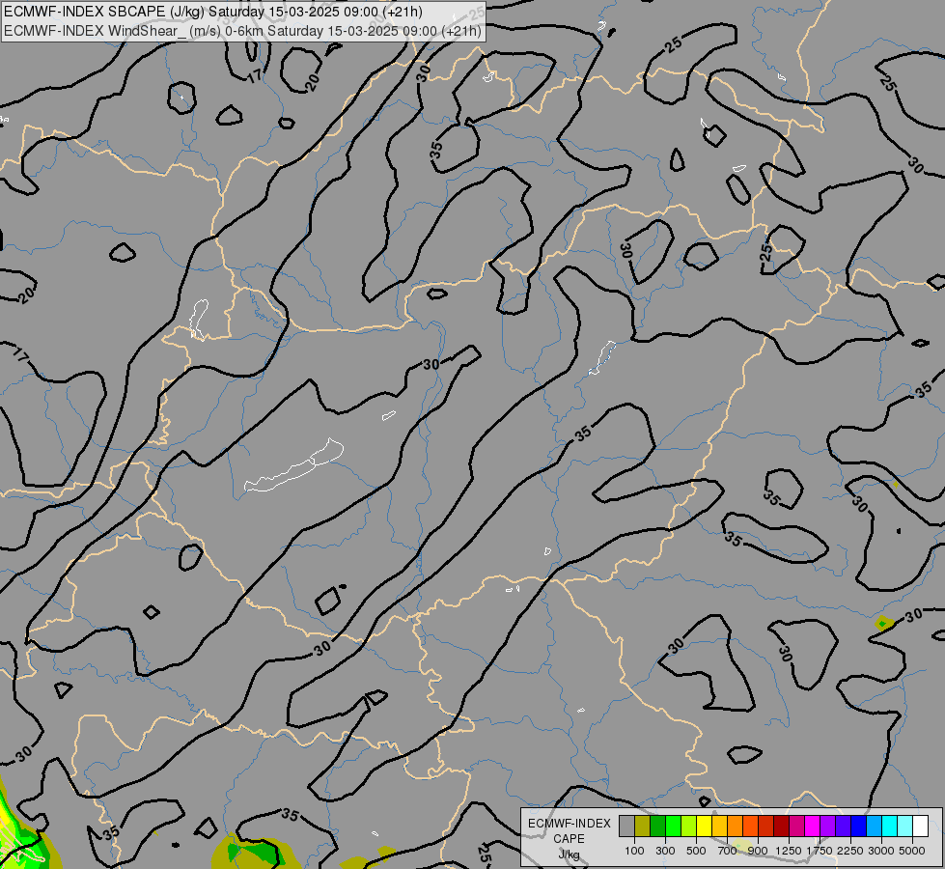Click the legend value 1250

point(789,851)
